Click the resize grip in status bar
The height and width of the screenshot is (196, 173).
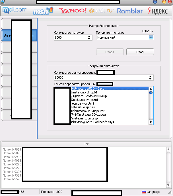click(170, 193)
